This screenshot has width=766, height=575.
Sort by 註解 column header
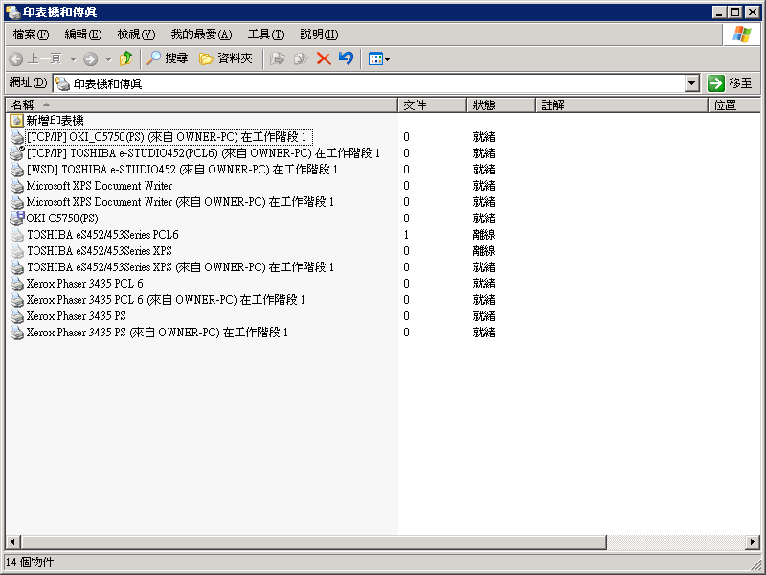coord(621,104)
